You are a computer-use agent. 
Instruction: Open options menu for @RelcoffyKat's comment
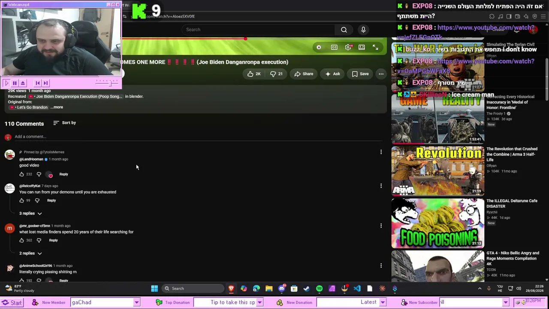click(381, 186)
